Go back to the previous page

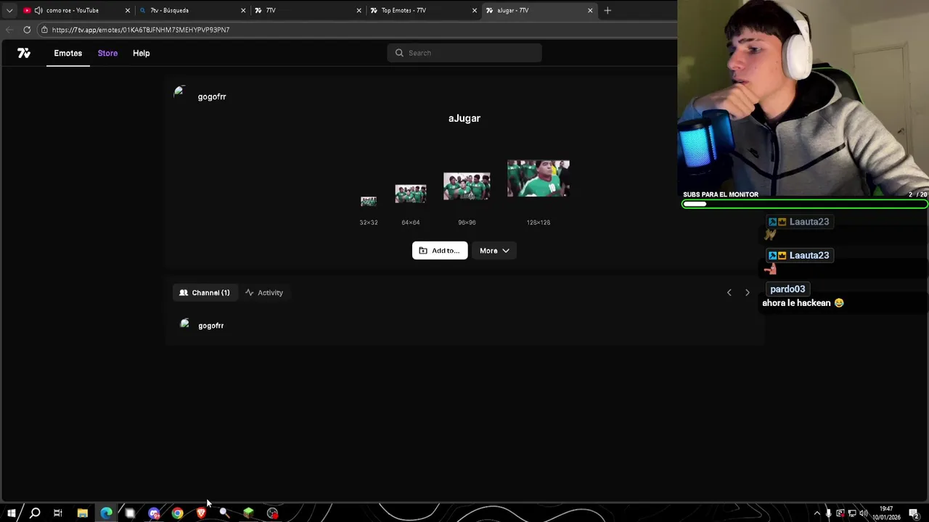[x=9, y=30]
